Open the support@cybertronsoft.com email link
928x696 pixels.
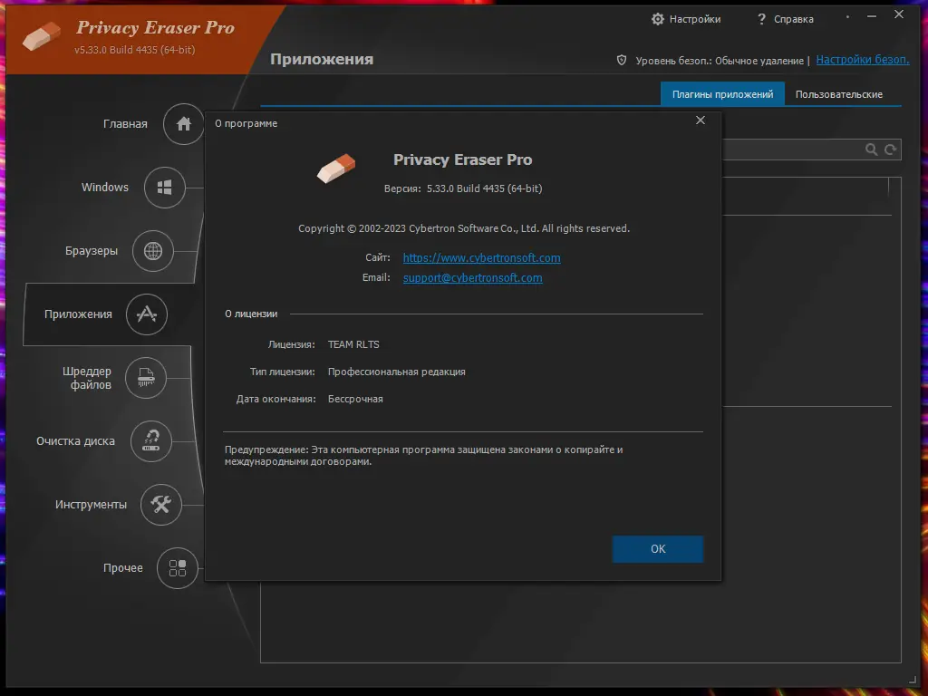(472, 277)
